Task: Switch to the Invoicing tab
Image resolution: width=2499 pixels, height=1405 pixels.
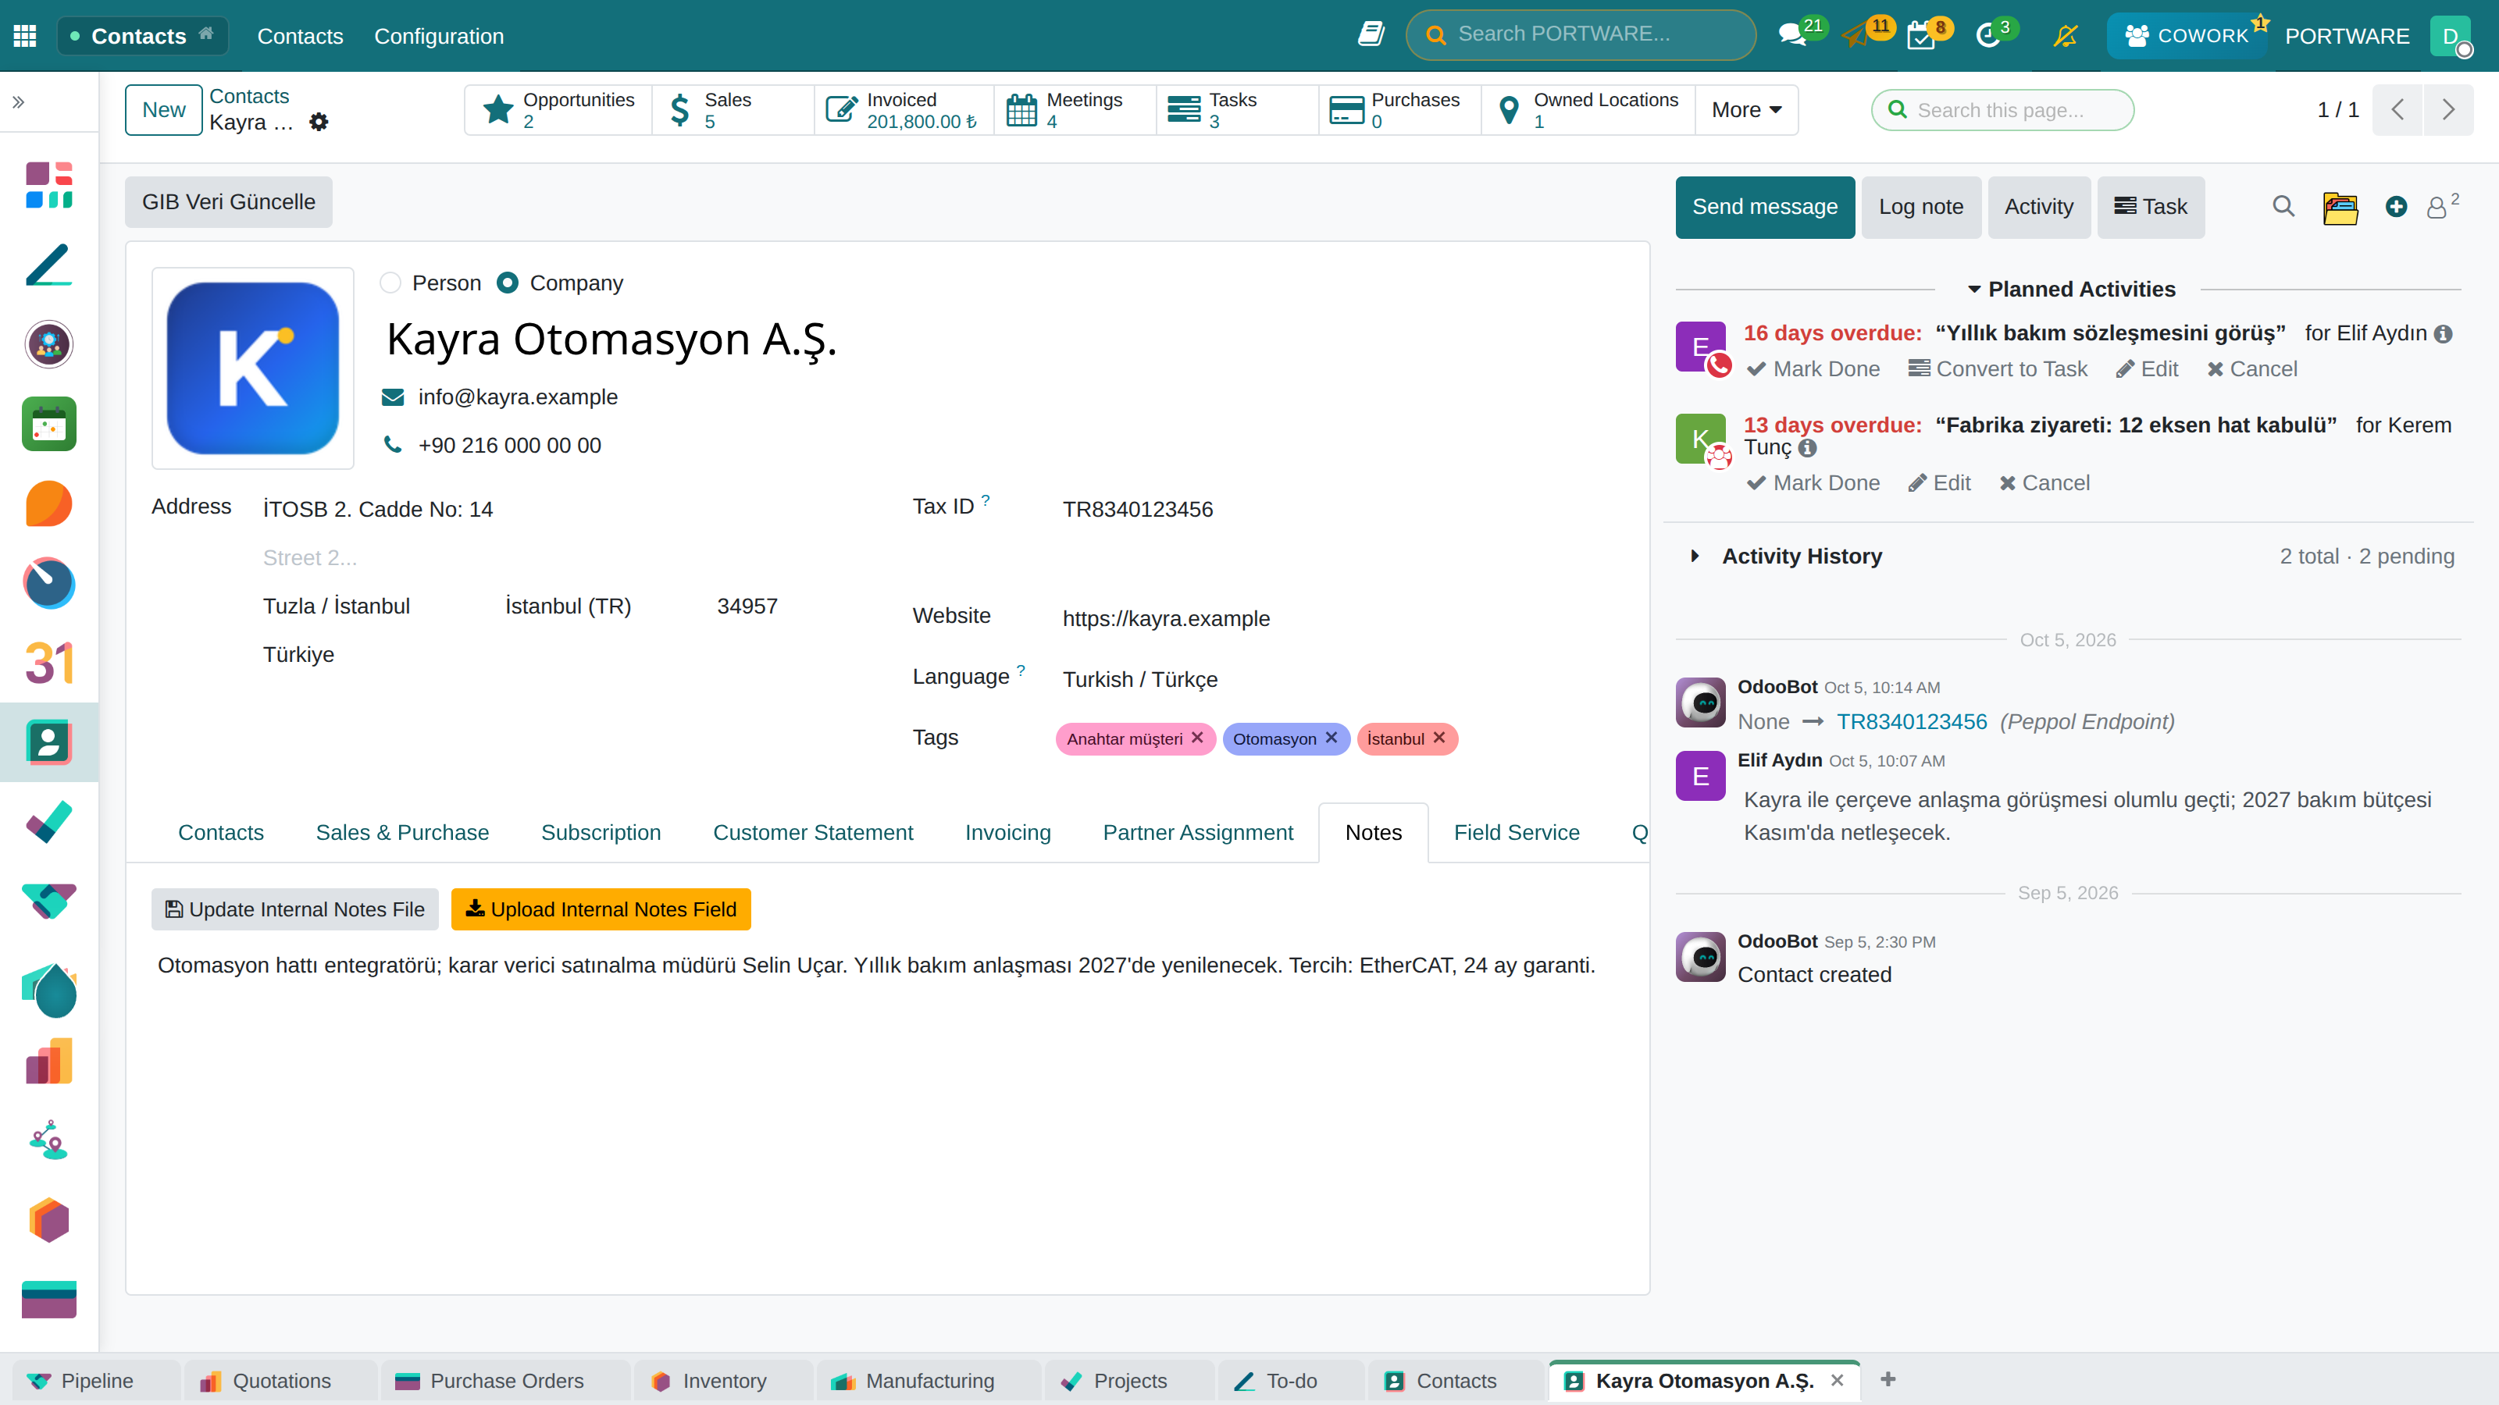Action: [1007, 833]
